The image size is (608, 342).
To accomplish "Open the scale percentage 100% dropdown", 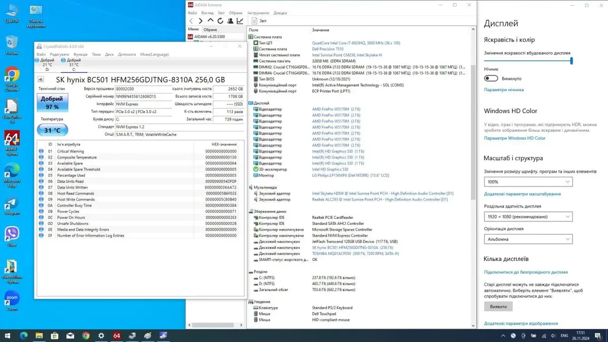I will (528, 182).
